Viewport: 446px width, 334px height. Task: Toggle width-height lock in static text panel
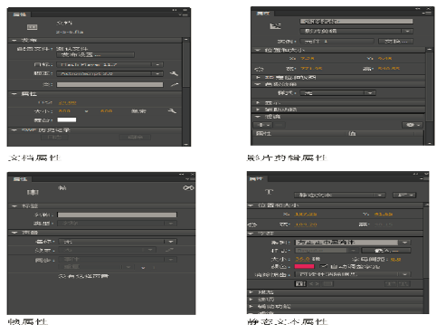coord(252,224)
